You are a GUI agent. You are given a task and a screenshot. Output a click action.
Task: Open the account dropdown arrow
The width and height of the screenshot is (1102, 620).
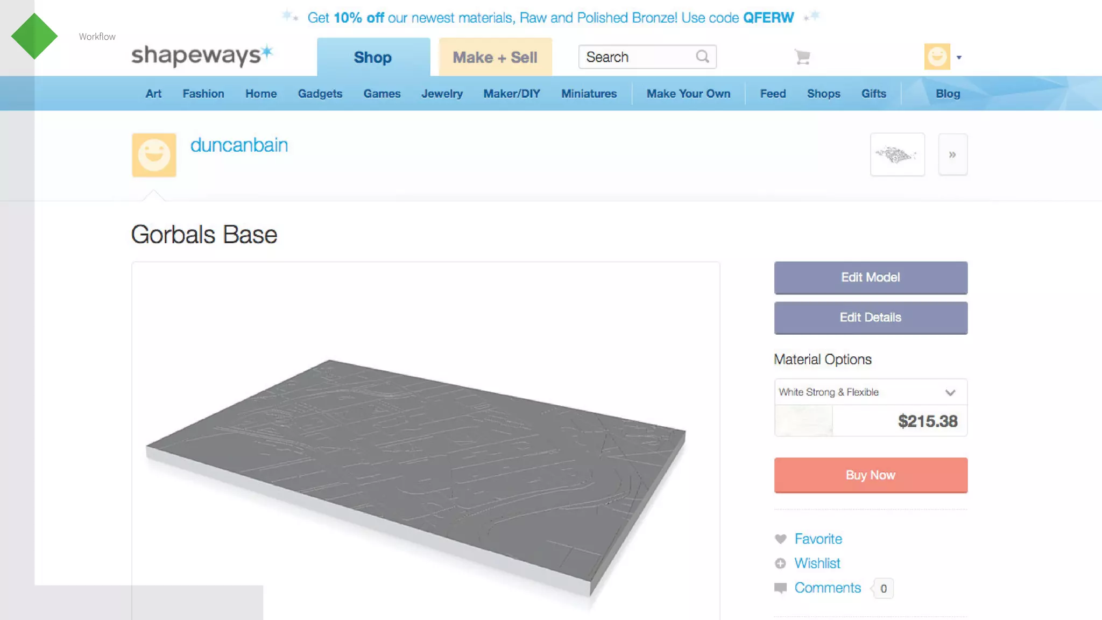959,58
